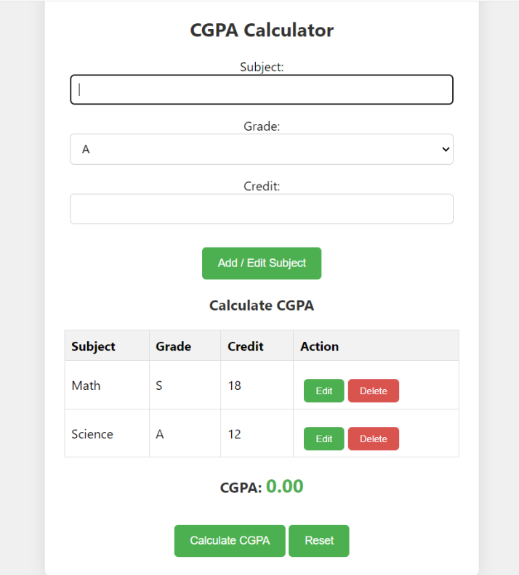Edit the Science subject row

click(323, 439)
